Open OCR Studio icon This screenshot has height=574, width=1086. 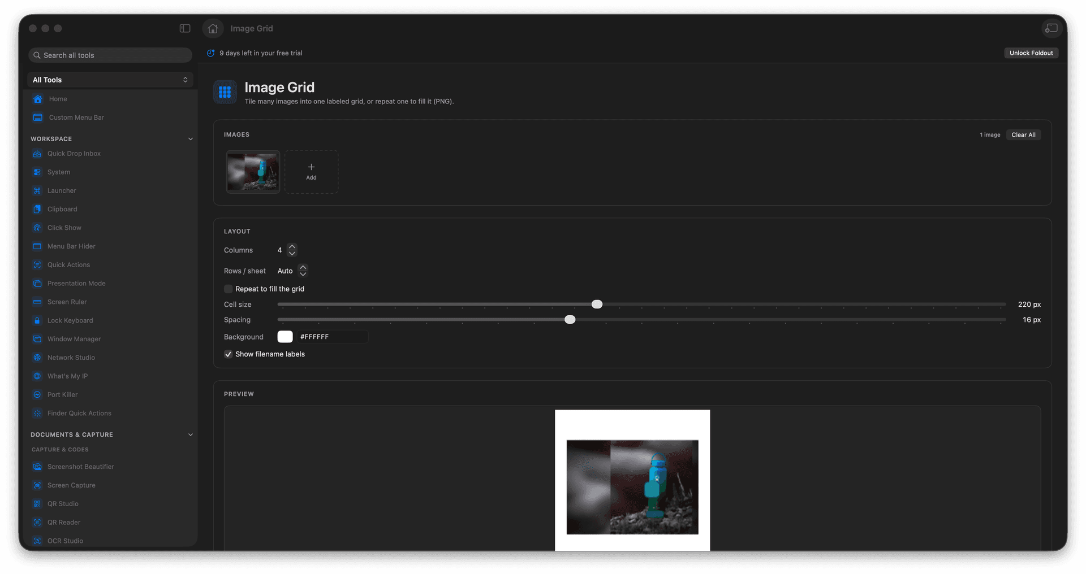pyautogui.click(x=37, y=541)
